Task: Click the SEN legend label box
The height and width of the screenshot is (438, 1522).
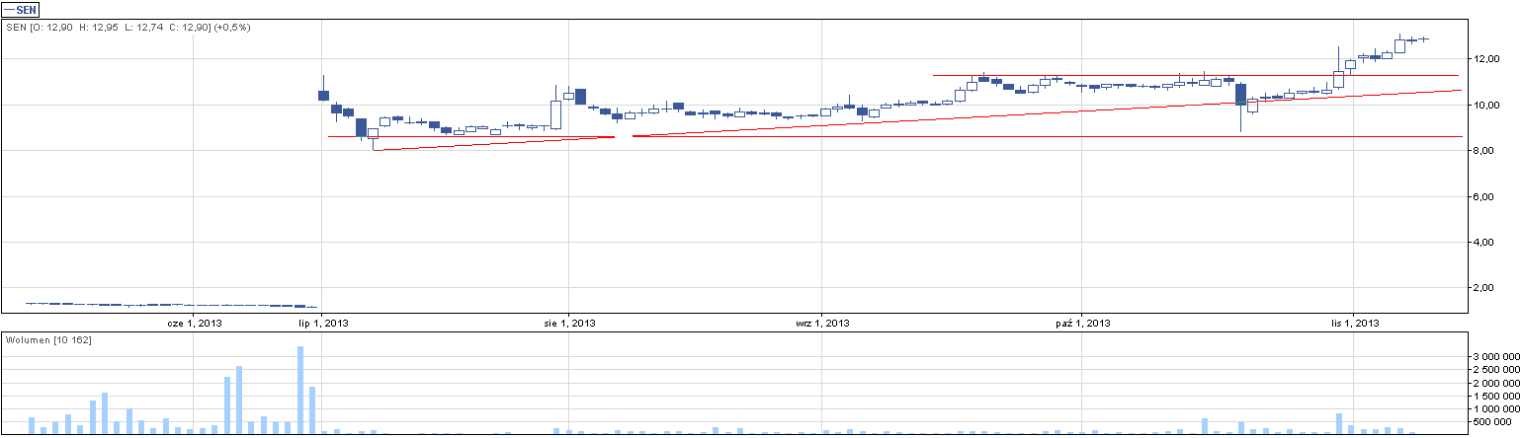Action: (20, 9)
